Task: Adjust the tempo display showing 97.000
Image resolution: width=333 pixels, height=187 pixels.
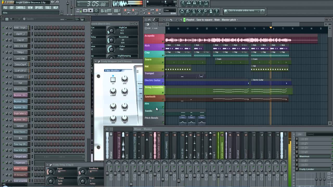Action: [106, 11]
